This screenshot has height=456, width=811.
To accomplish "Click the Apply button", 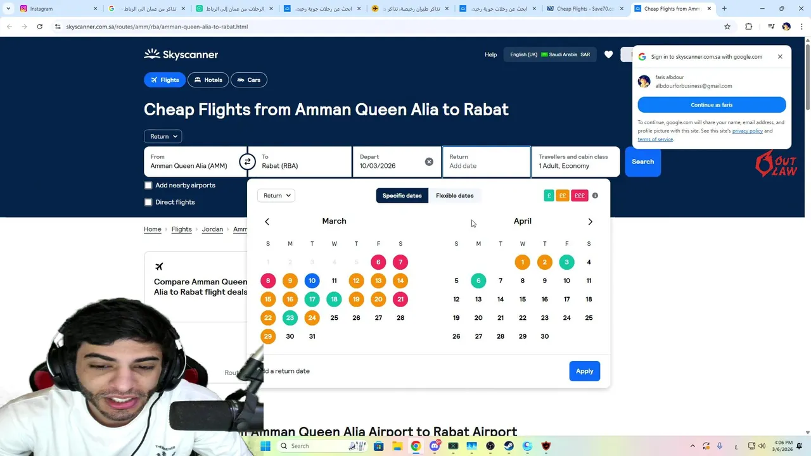I will coord(584,371).
